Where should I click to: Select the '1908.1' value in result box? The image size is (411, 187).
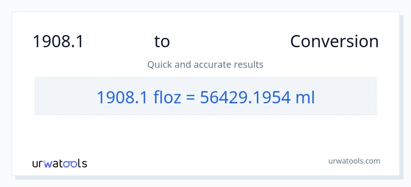122,97
